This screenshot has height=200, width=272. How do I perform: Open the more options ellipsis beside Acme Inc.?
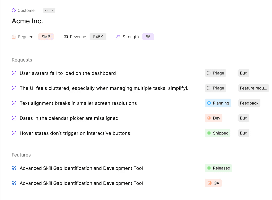pyautogui.click(x=50, y=21)
